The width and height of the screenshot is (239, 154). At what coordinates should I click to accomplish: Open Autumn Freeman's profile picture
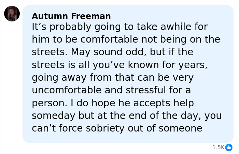[12, 14]
